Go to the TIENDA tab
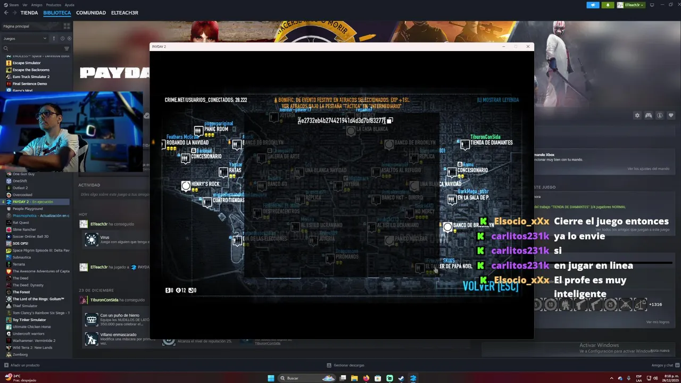Screen dimensions: 681x383 tap(29, 13)
